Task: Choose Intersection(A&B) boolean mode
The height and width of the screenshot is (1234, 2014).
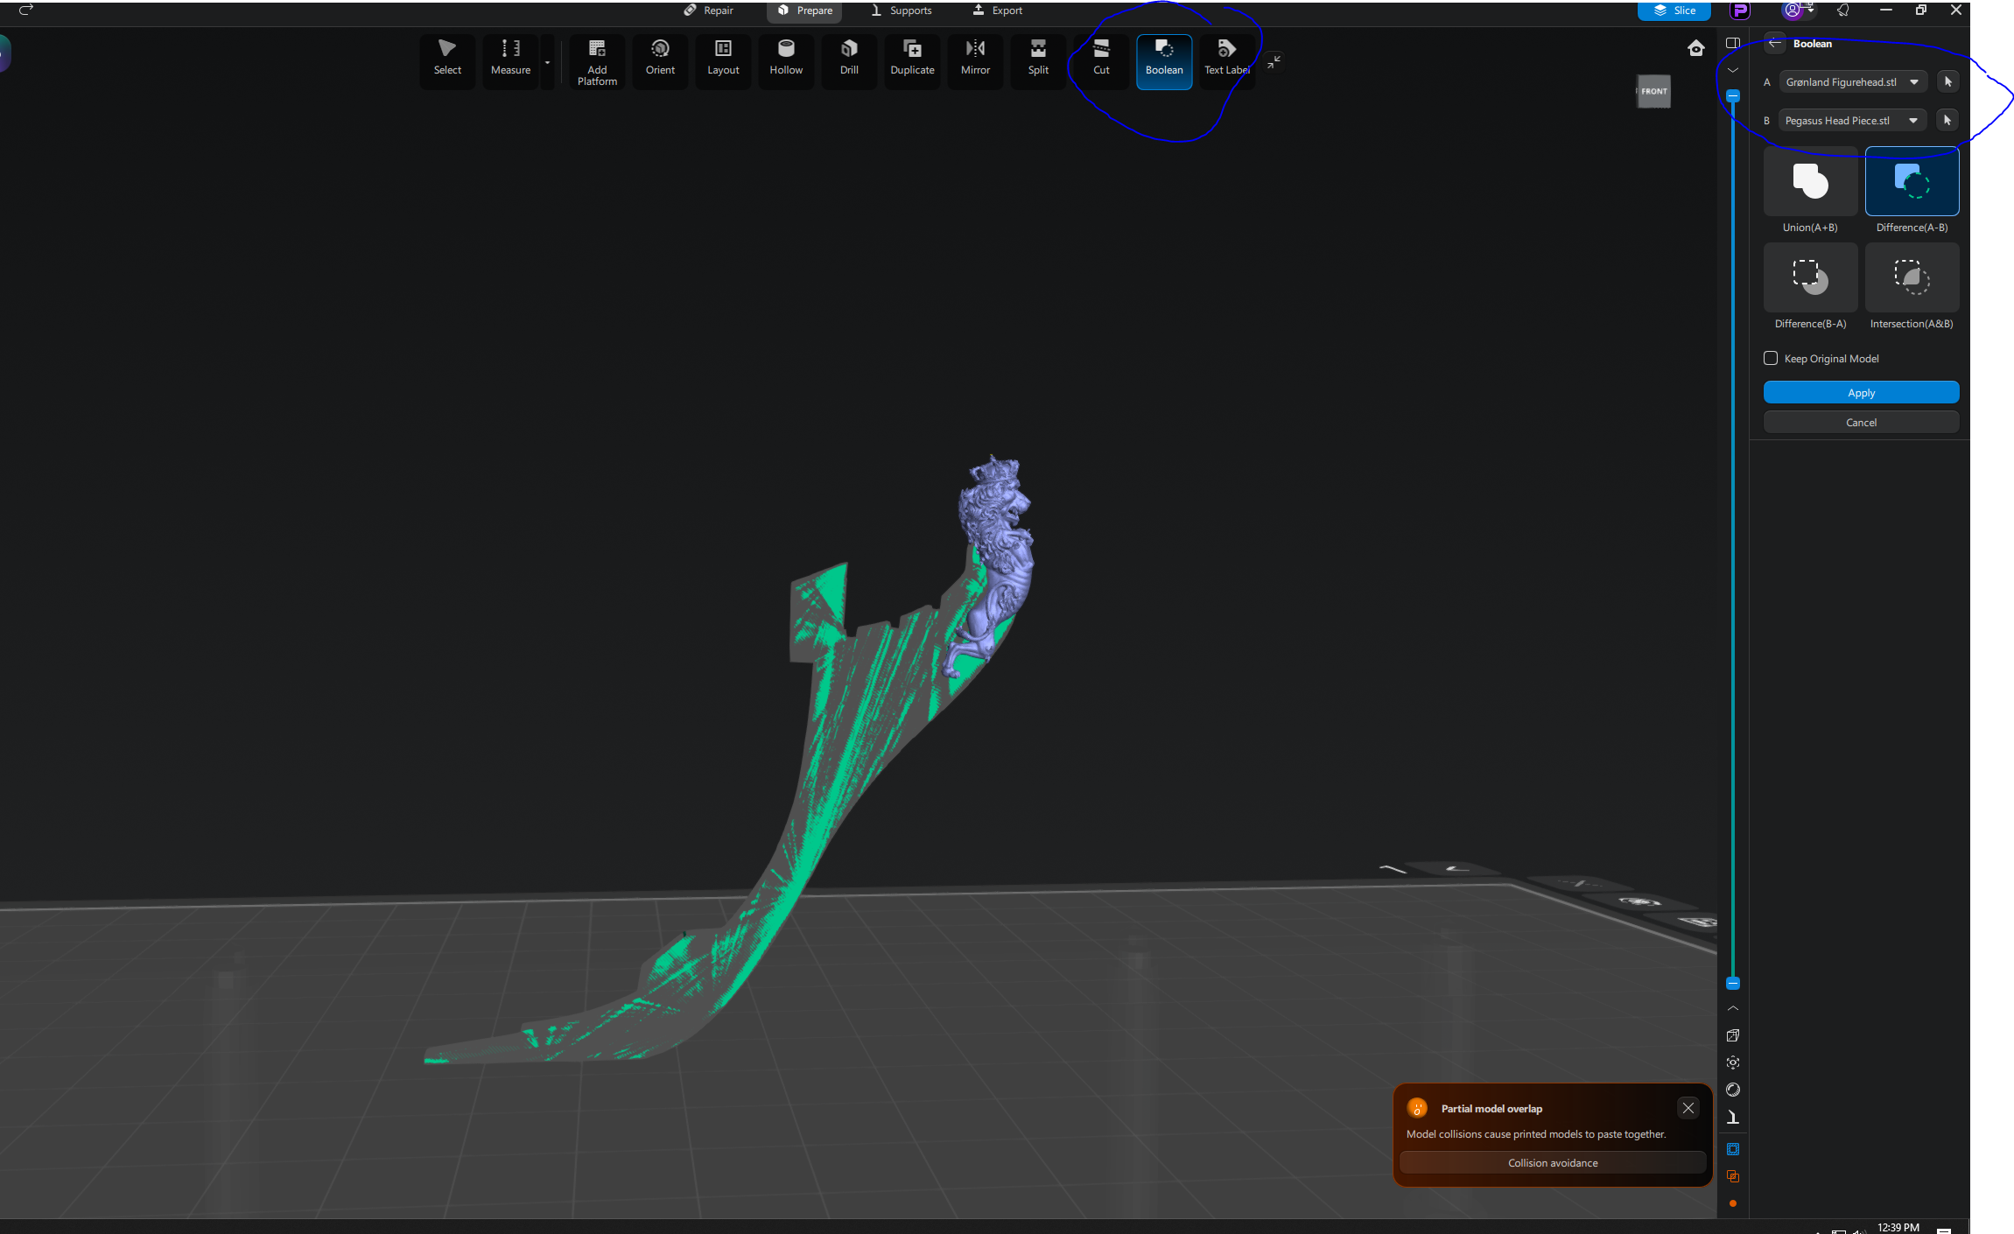Action: coord(1912,278)
